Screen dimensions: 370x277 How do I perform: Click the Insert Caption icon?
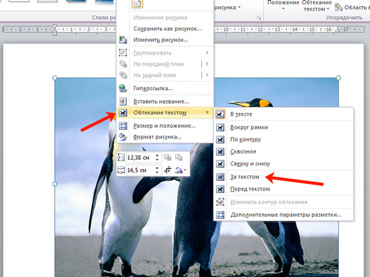[x=123, y=102]
